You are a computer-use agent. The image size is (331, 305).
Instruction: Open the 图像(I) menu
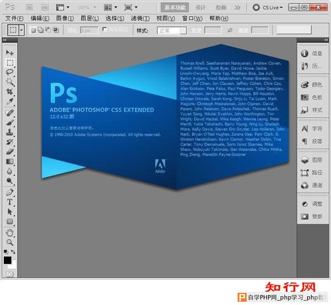tap(65, 18)
